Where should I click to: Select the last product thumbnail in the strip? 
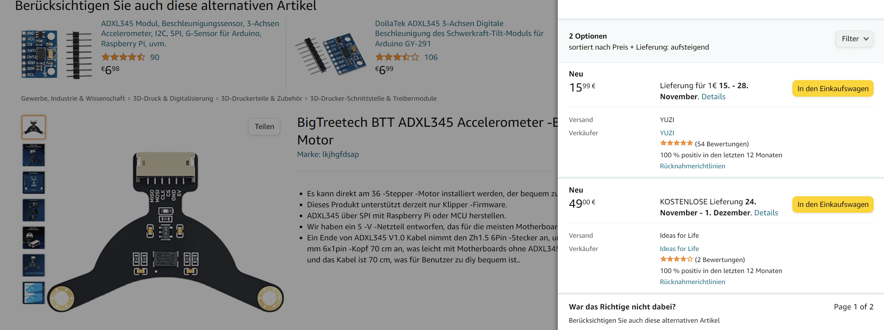pyautogui.click(x=34, y=293)
